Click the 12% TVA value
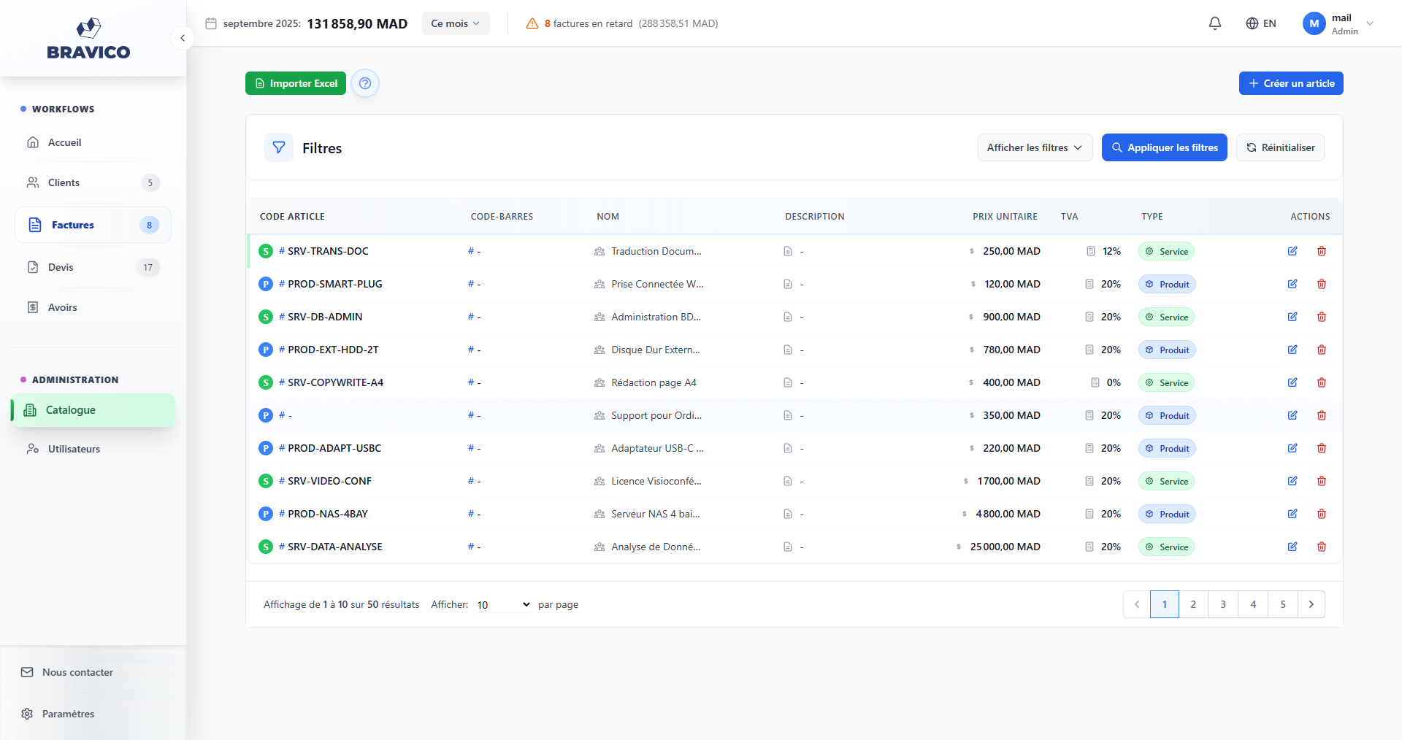 click(x=1111, y=251)
